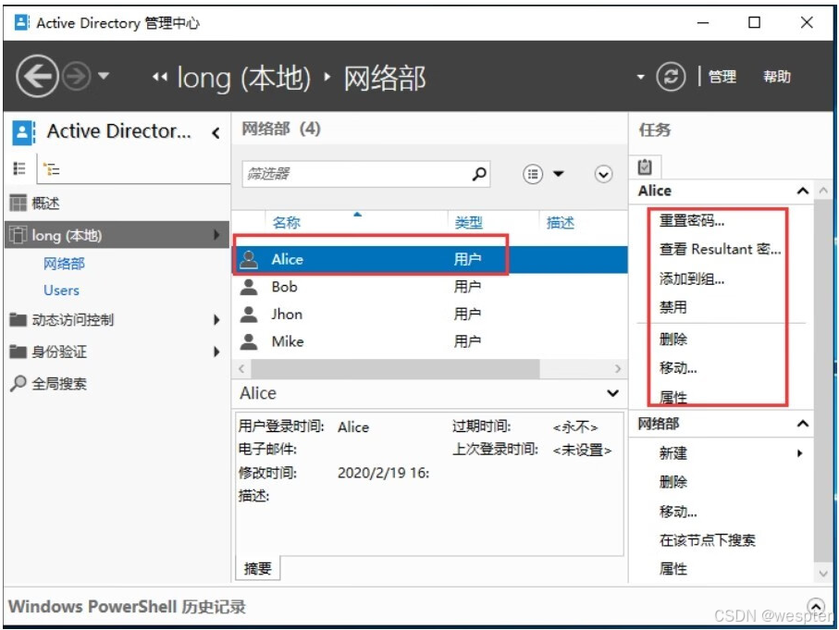839x630 pixels.
Task: Expand the filter criteria circle chevron
Action: [x=603, y=174]
